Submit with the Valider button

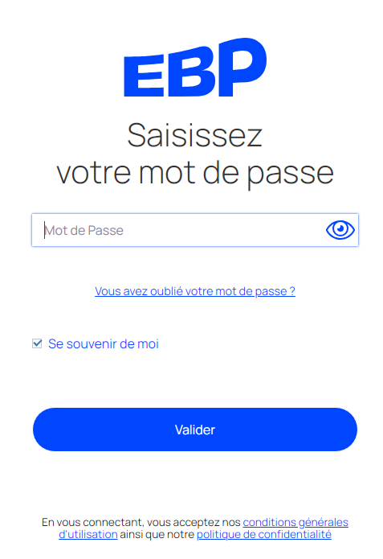(195, 430)
